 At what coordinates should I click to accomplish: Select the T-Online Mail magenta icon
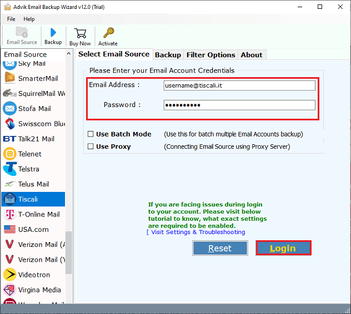[x=9, y=214]
